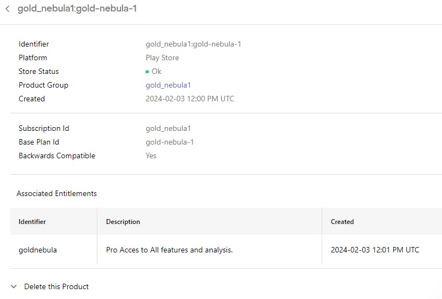442x299 pixels.
Task: Select the Subscription Id value gold_nebula1
Action: point(168,128)
